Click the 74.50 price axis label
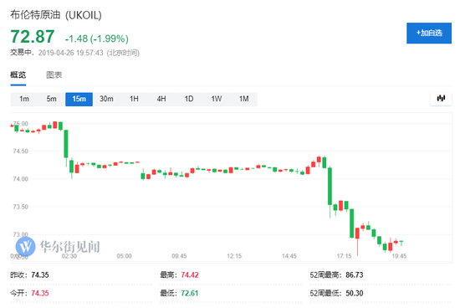460x308 pixels. coord(20,151)
